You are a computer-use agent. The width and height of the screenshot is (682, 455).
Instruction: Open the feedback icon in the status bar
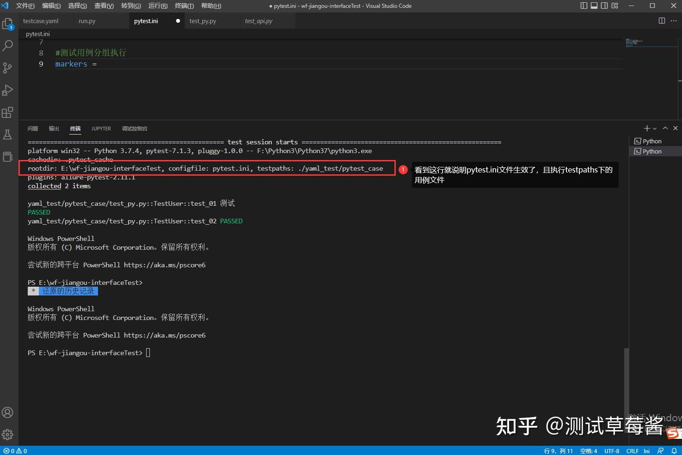point(660,451)
